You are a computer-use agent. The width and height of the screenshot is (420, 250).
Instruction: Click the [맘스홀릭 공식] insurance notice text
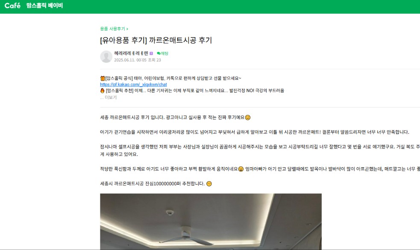pyautogui.click(x=173, y=78)
